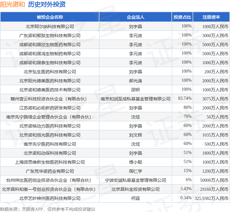The width and height of the screenshot is (230, 212).
Task: Click 赣州壹云科技投资合伙企业 cell
Action: (50, 99)
